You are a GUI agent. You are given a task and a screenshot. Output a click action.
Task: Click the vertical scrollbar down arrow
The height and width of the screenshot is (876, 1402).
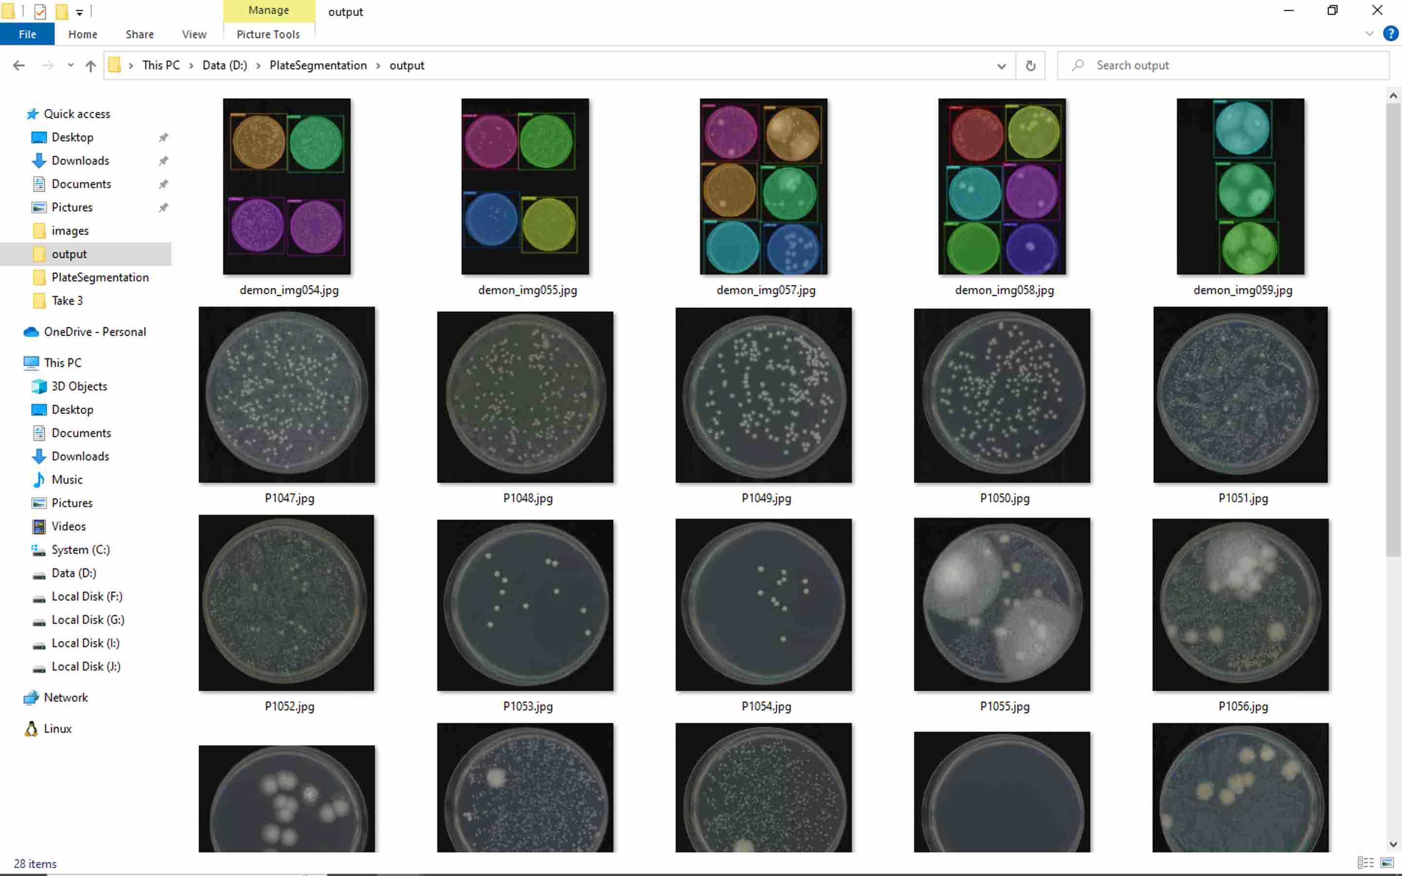1393,844
